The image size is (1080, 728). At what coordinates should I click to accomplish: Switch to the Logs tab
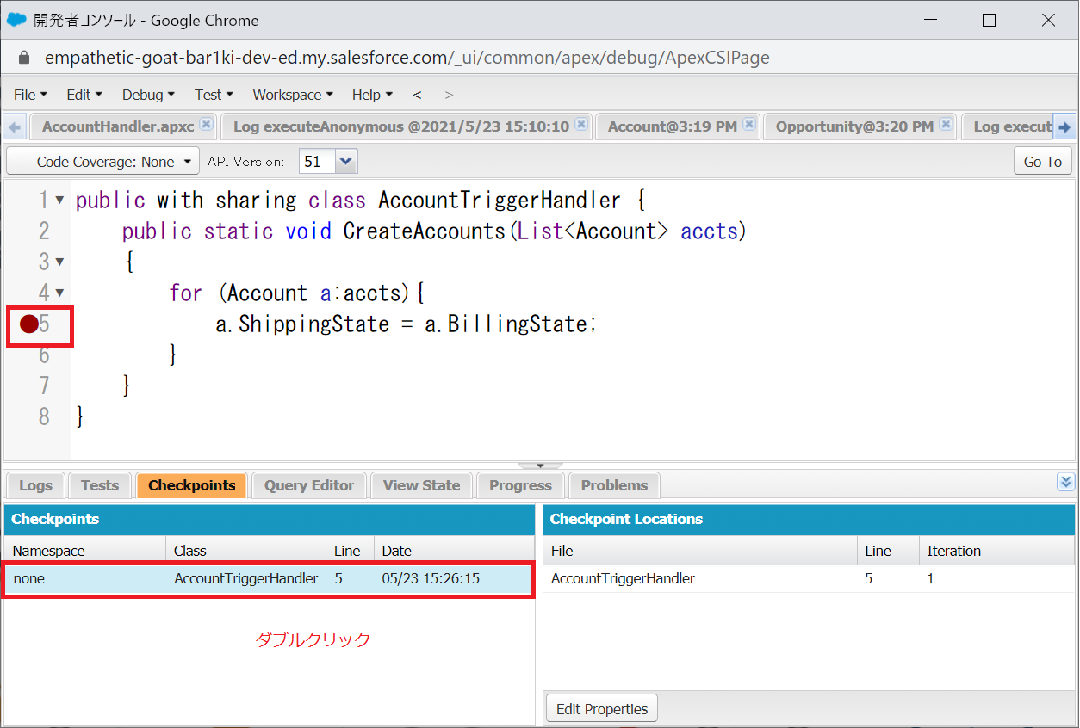coord(35,485)
